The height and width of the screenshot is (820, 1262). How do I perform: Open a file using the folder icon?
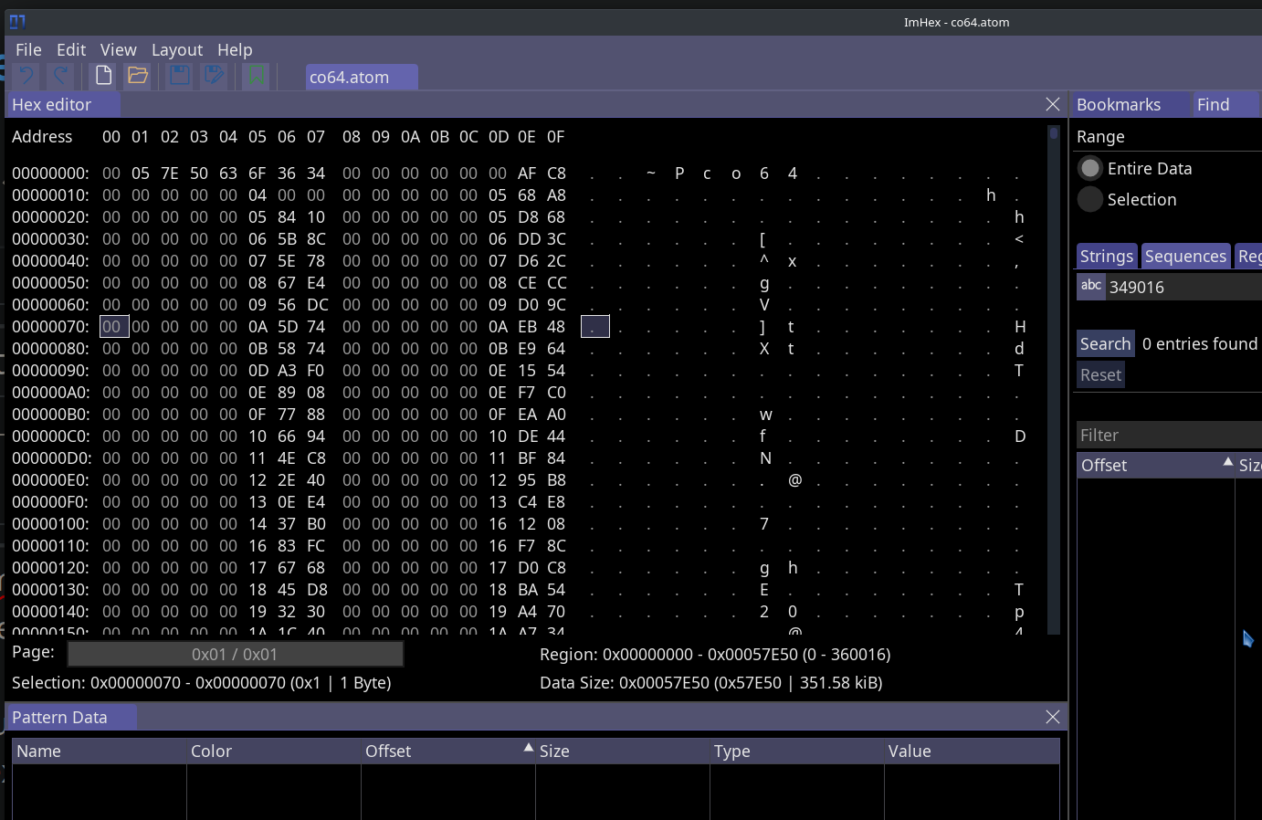(138, 76)
